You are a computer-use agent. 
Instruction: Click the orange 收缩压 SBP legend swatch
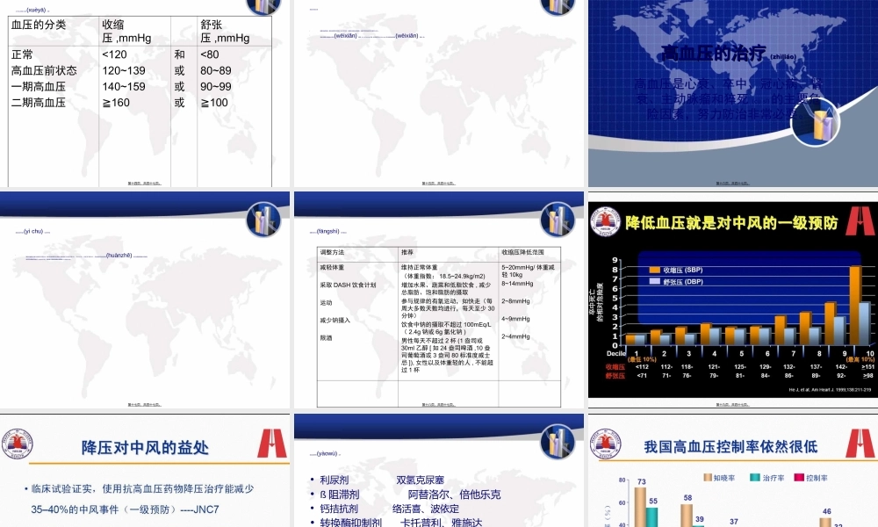(x=653, y=270)
